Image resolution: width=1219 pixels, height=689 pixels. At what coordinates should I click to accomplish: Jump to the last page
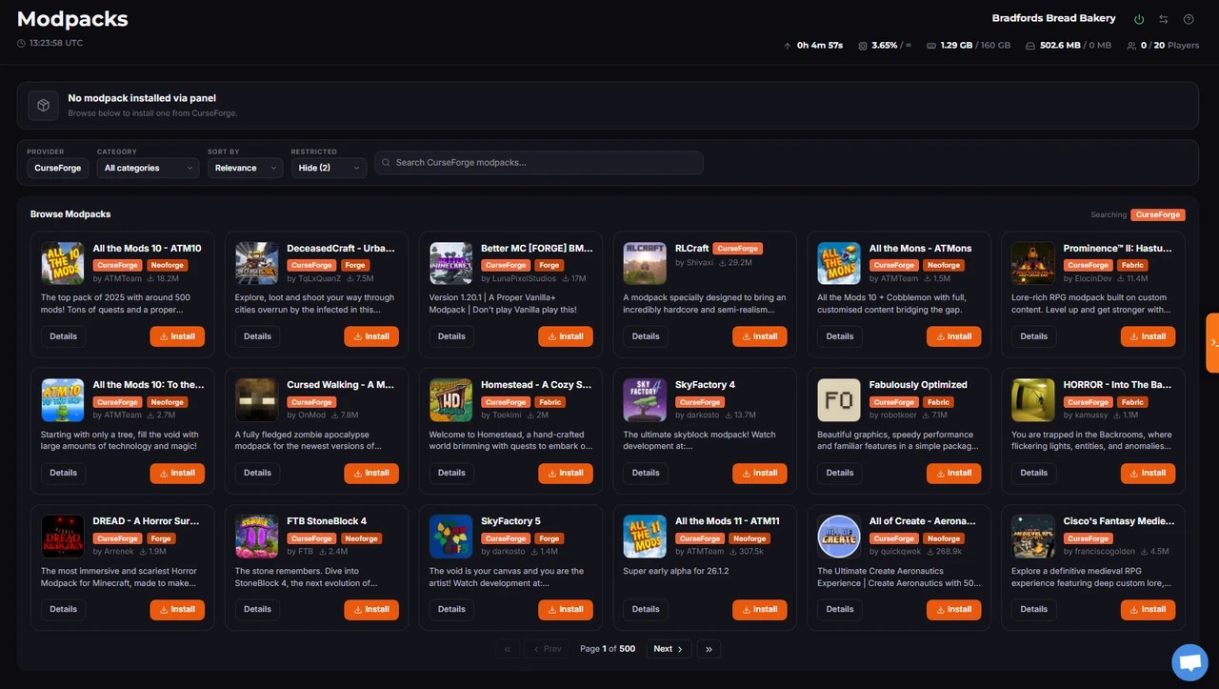point(709,649)
